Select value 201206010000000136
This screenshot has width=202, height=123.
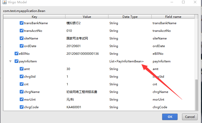pyautogui.click(x=83, y=54)
